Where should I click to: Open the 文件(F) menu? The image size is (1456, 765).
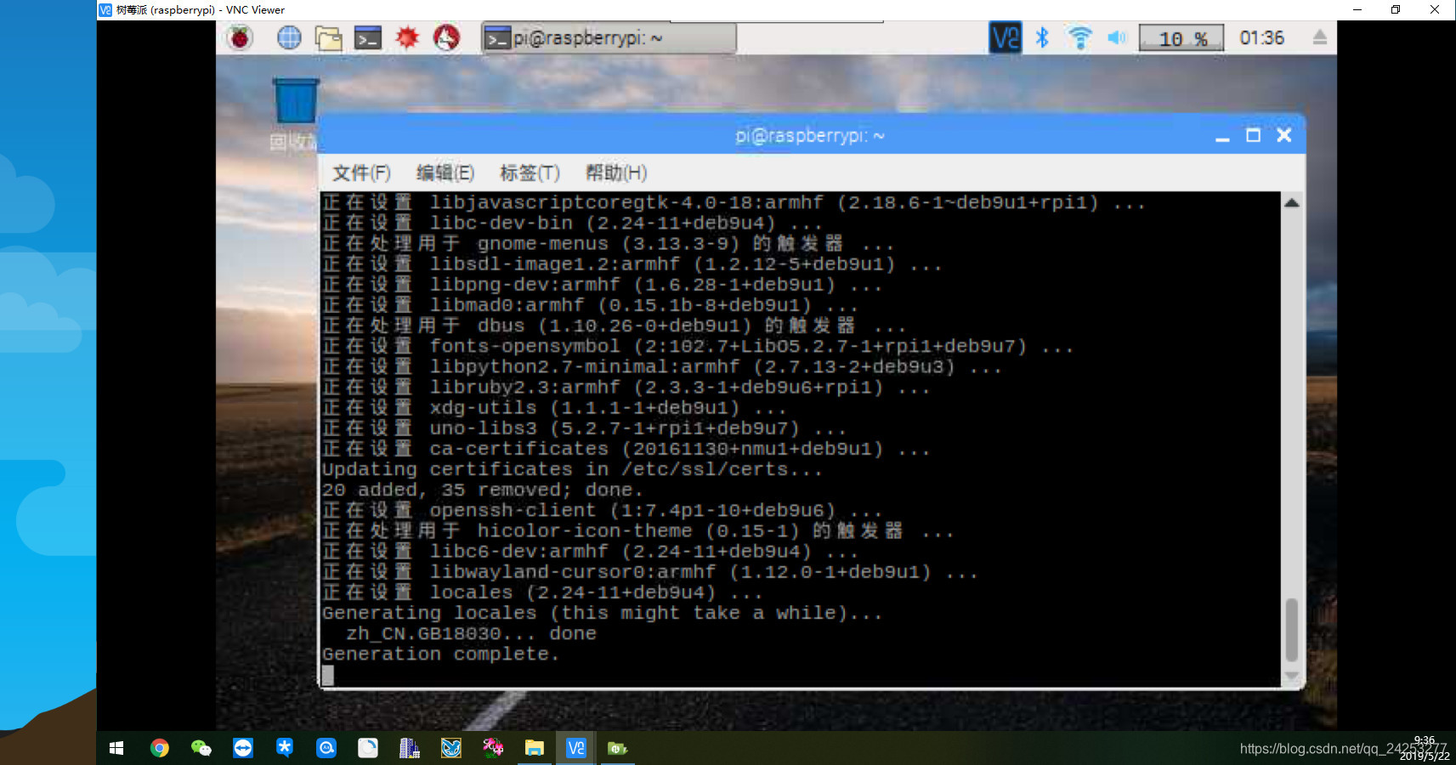pos(361,173)
